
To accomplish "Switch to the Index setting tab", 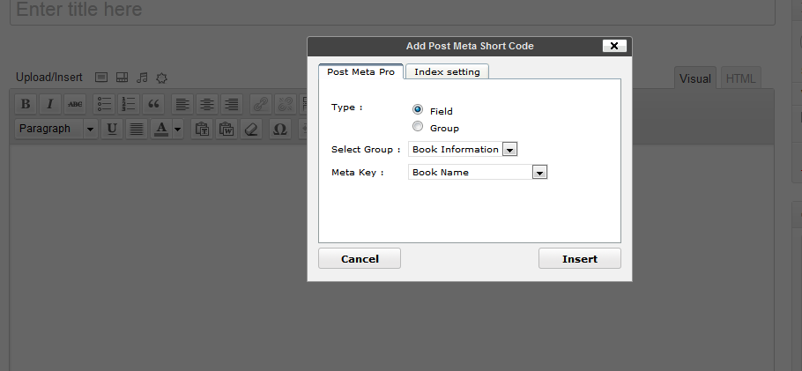I will point(447,71).
